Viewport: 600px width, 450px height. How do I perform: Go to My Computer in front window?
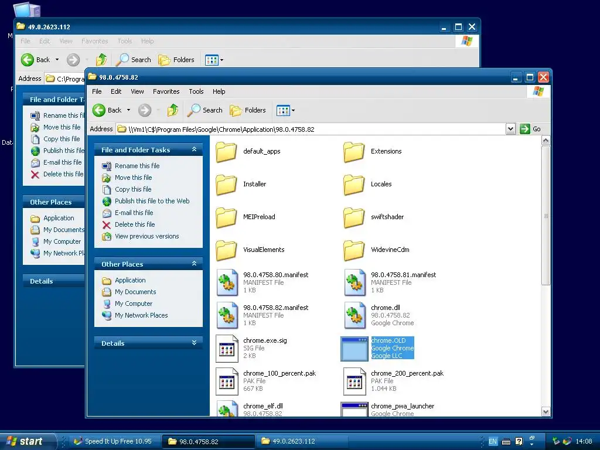(x=134, y=304)
